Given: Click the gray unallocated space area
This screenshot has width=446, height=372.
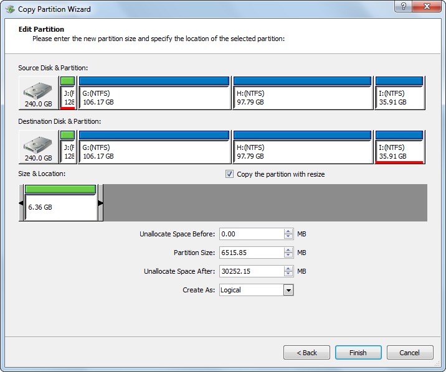Looking at the screenshot, I should 265,203.
